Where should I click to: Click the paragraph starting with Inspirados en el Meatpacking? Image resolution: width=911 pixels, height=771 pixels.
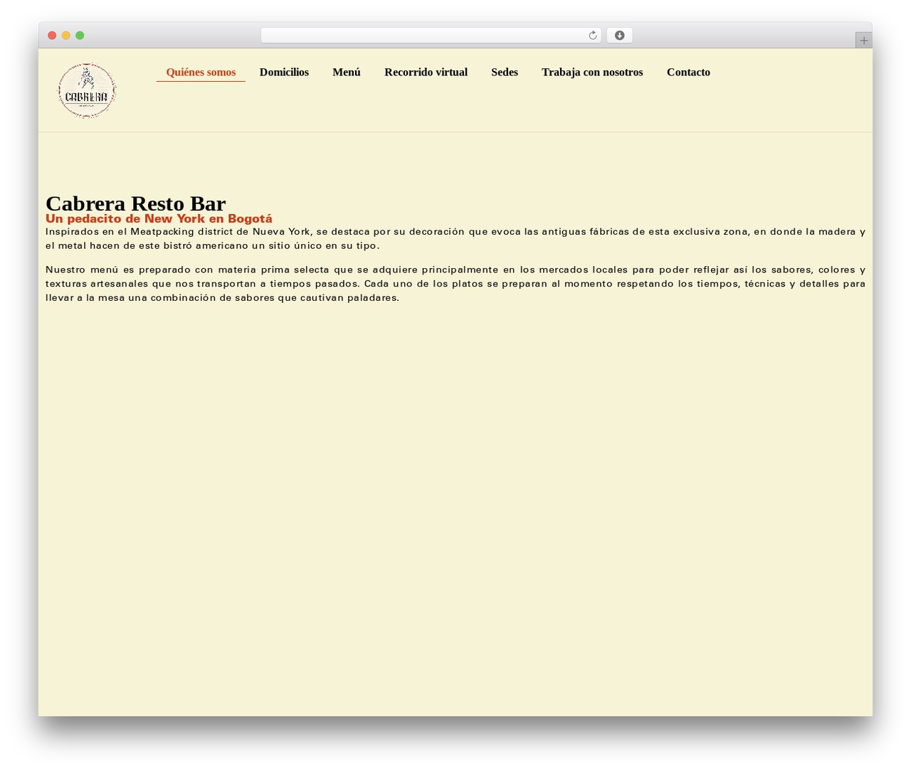pos(455,239)
